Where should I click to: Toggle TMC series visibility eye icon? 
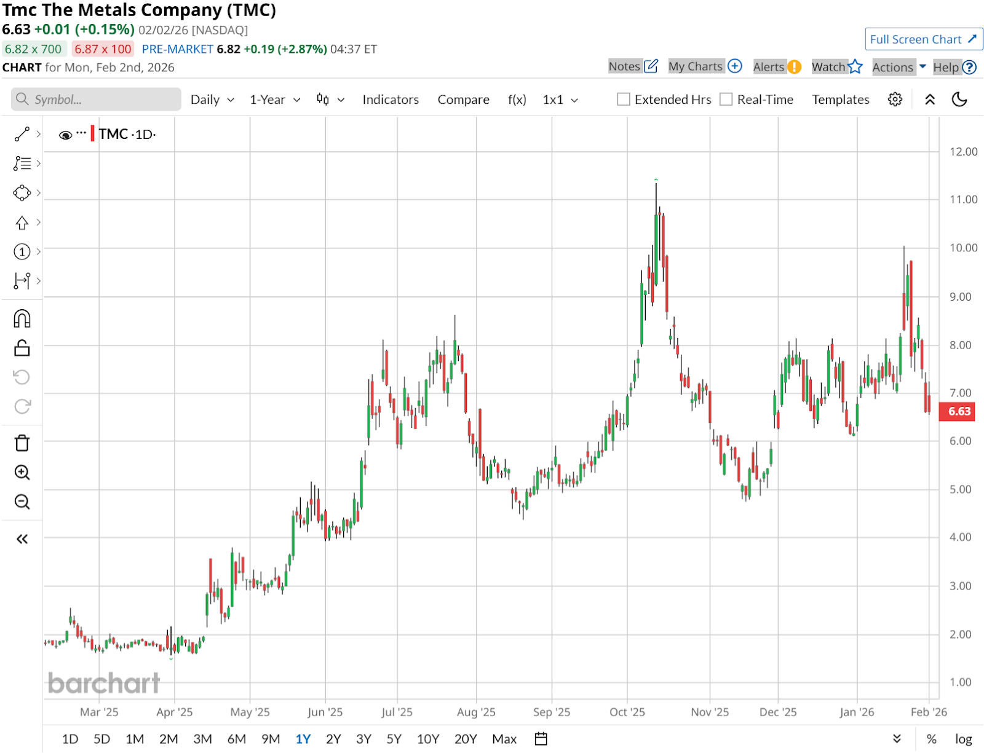point(65,135)
